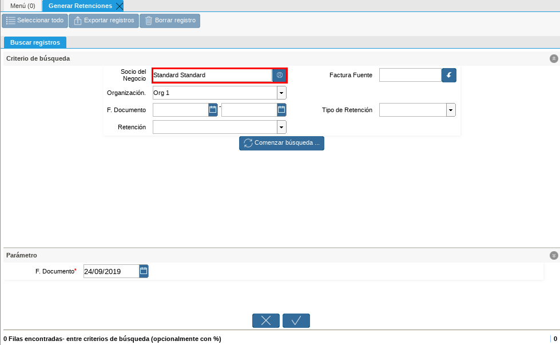560x345 pixels.
Task: Click Borrar registro button
Action: 170,21
